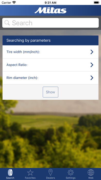Expand Rim diameter chevron arrow
The width and height of the screenshot is (101, 180).
point(92,78)
